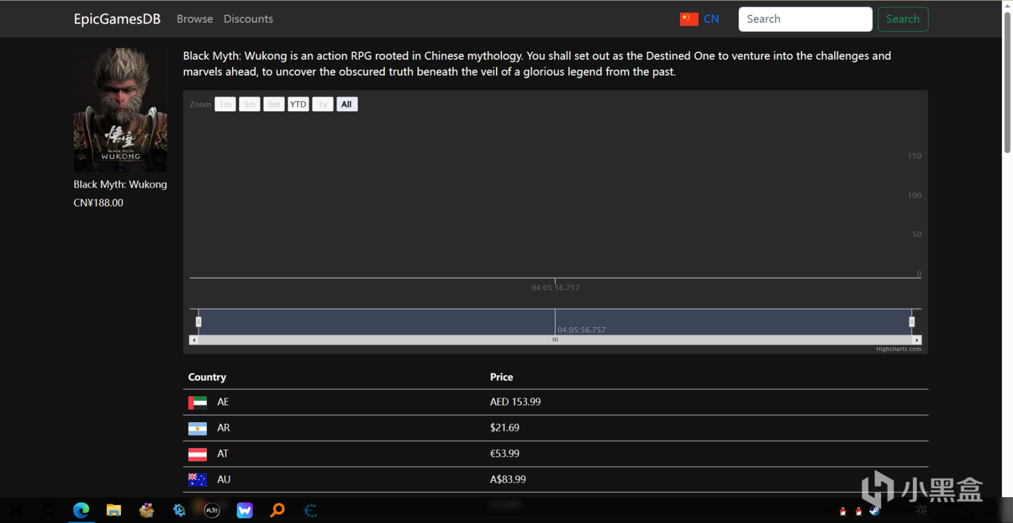1013x523 pixels.
Task: Click the A$83.99 price
Action: (x=508, y=480)
